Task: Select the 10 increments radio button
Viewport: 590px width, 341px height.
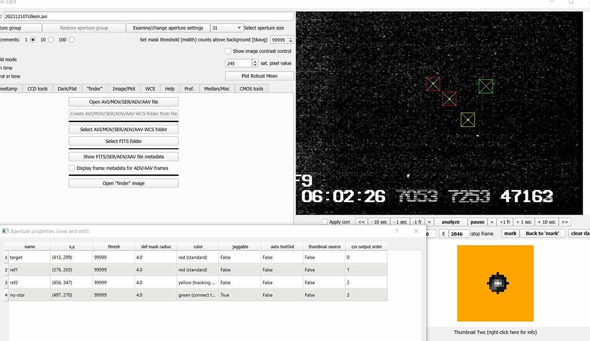Action: (x=51, y=40)
